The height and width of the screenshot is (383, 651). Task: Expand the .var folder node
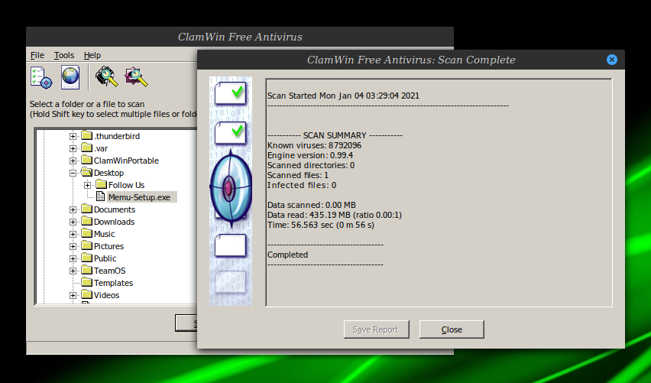click(73, 148)
